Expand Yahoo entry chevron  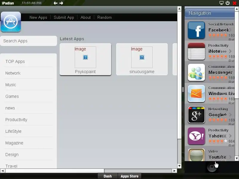230,136
